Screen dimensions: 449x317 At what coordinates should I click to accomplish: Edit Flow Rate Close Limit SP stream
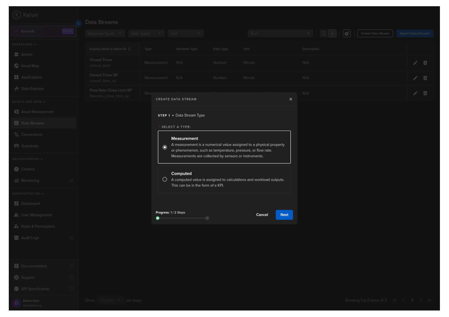pyautogui.click(x=415, y=93)
